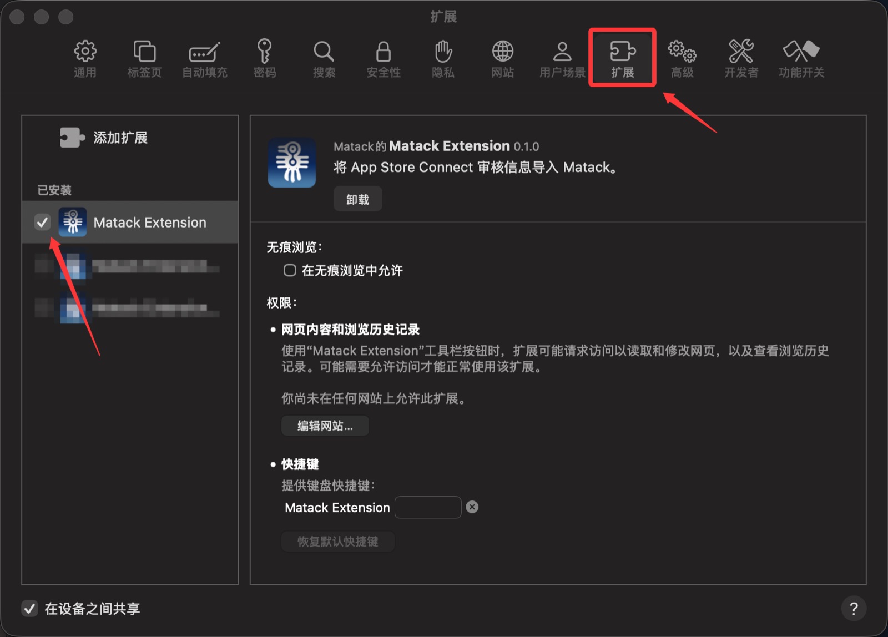Viewport: 888px width, 637px height.
Task: Open the 高级 (Advanced) gears tab
Action: [x=682, y=58]
